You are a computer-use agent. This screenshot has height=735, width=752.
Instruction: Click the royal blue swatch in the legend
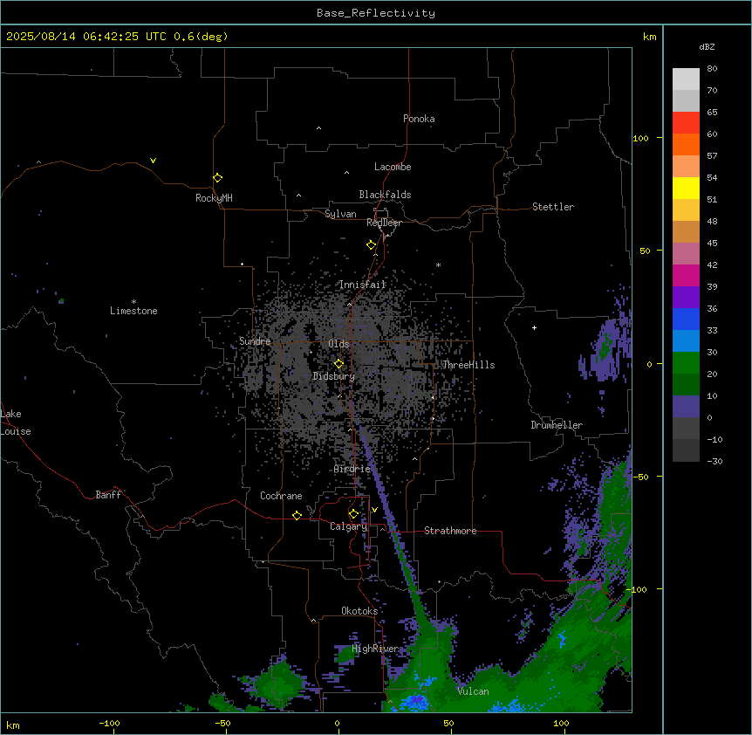pyautogui.click(x=686, y=319)
